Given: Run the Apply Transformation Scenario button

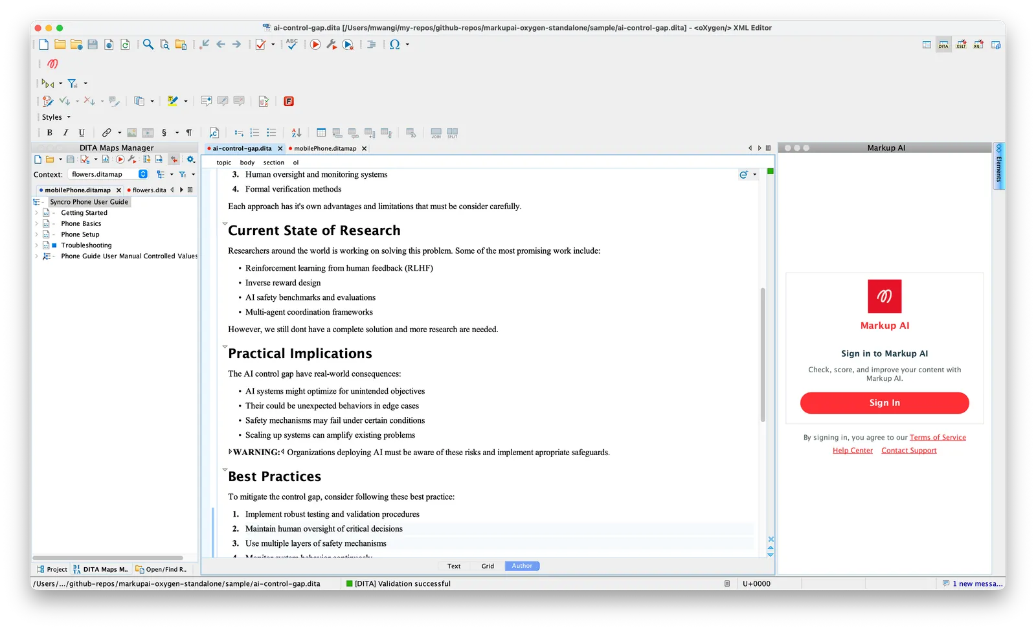Looking at the screenshot, I should [315, 44].
